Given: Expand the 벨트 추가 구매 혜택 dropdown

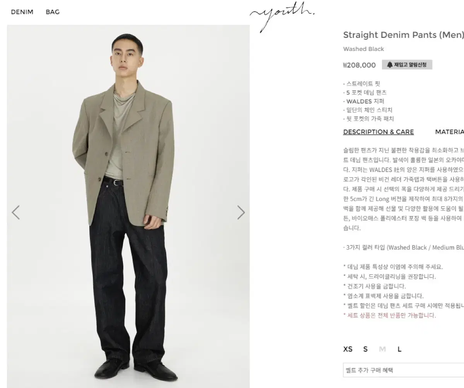Looking at the screenshot, I should (x=403, y=370).
